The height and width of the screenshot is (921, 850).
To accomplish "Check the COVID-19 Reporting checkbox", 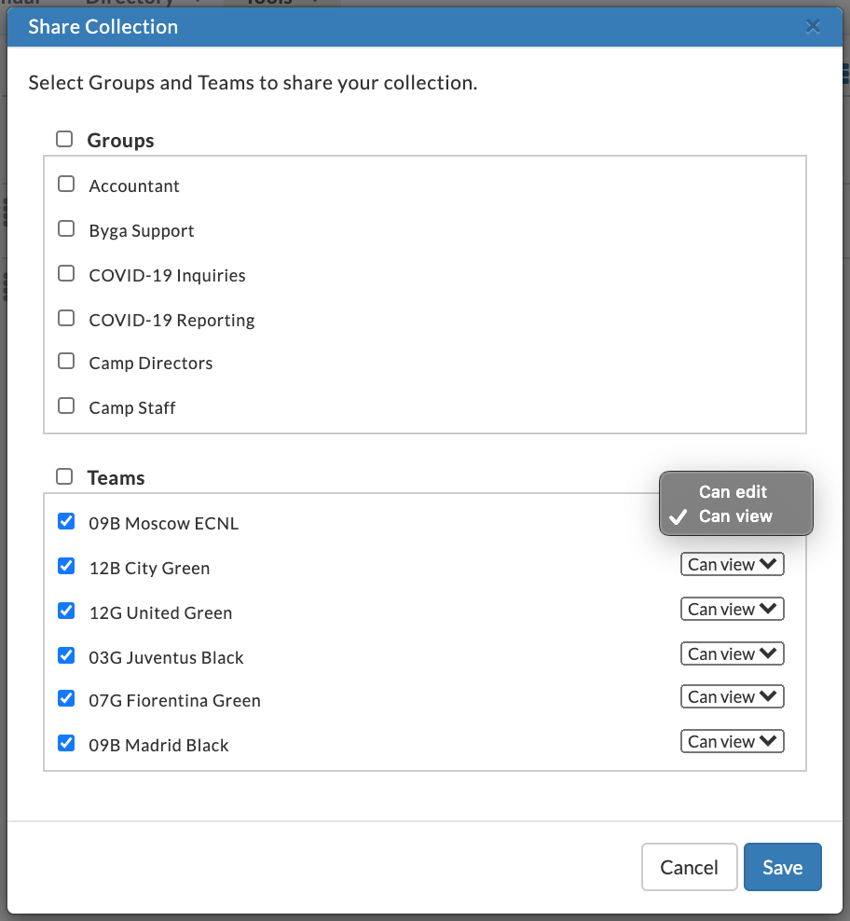I will point(66,318).
